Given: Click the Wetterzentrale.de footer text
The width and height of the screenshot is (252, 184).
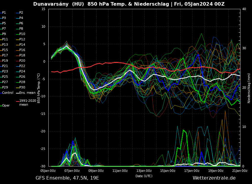Looking at the screenshot, I should 214,178.
